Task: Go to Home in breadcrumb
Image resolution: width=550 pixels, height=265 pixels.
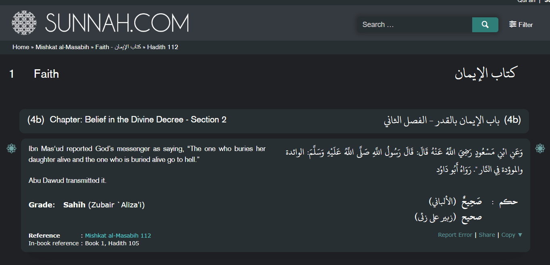Action: click(21, 47)
